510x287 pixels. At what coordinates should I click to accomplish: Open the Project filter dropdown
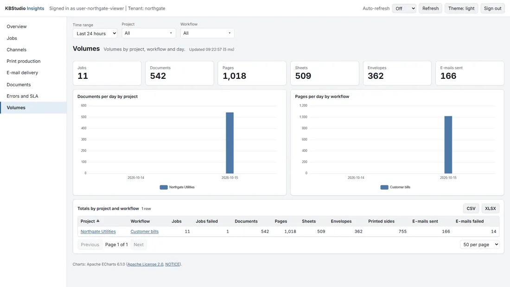pyautogui.click(x=149, y=33)
